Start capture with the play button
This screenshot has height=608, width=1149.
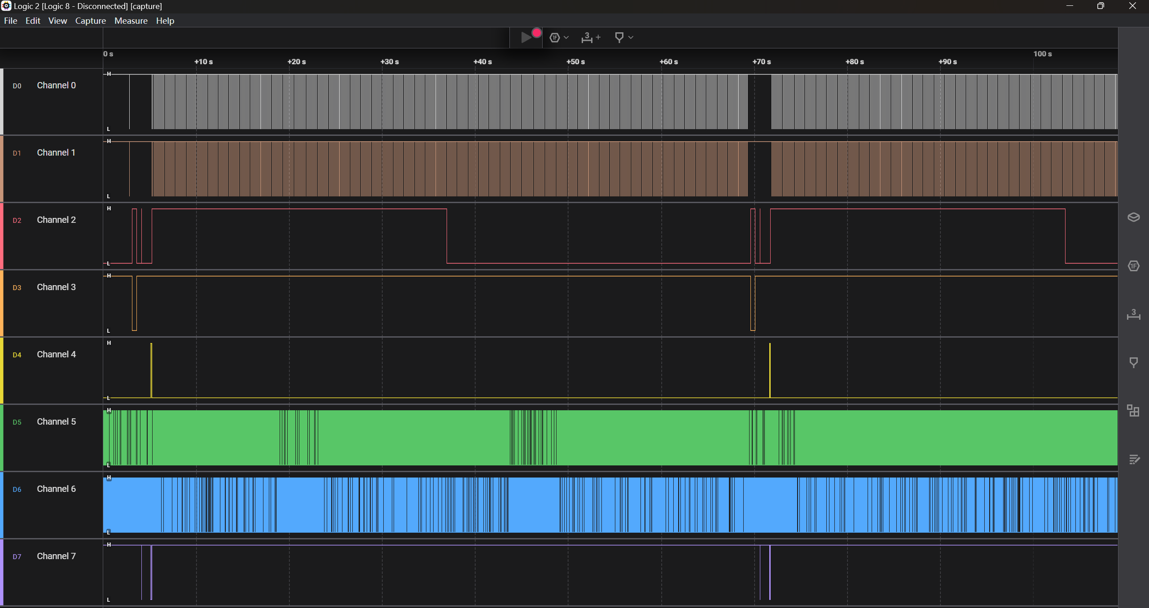(526, 38)
